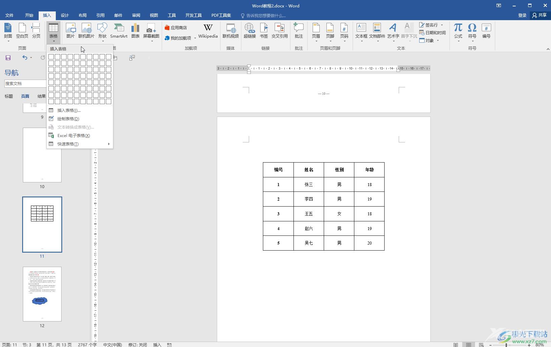The image size is (551, 347).
Task: Click the Table (表格) ribbon button
Action: 53,32
